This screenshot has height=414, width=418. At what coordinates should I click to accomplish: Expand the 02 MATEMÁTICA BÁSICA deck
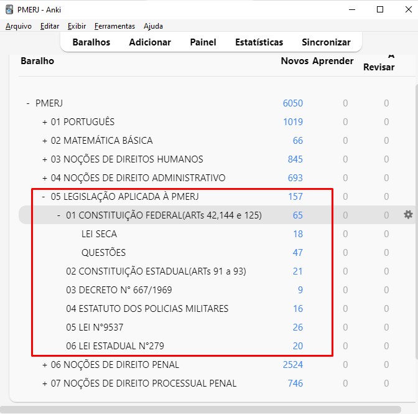point(45,141)
